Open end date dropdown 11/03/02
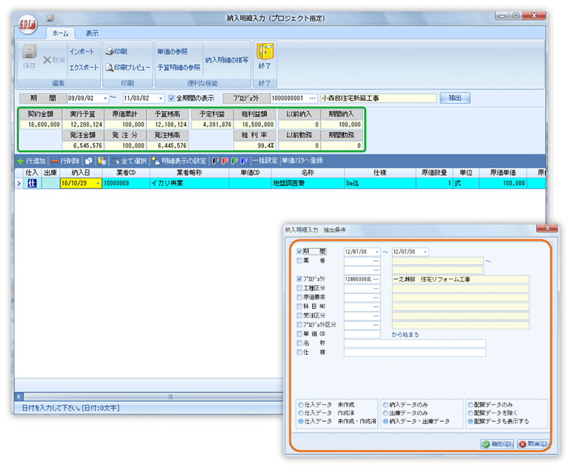 161,98
